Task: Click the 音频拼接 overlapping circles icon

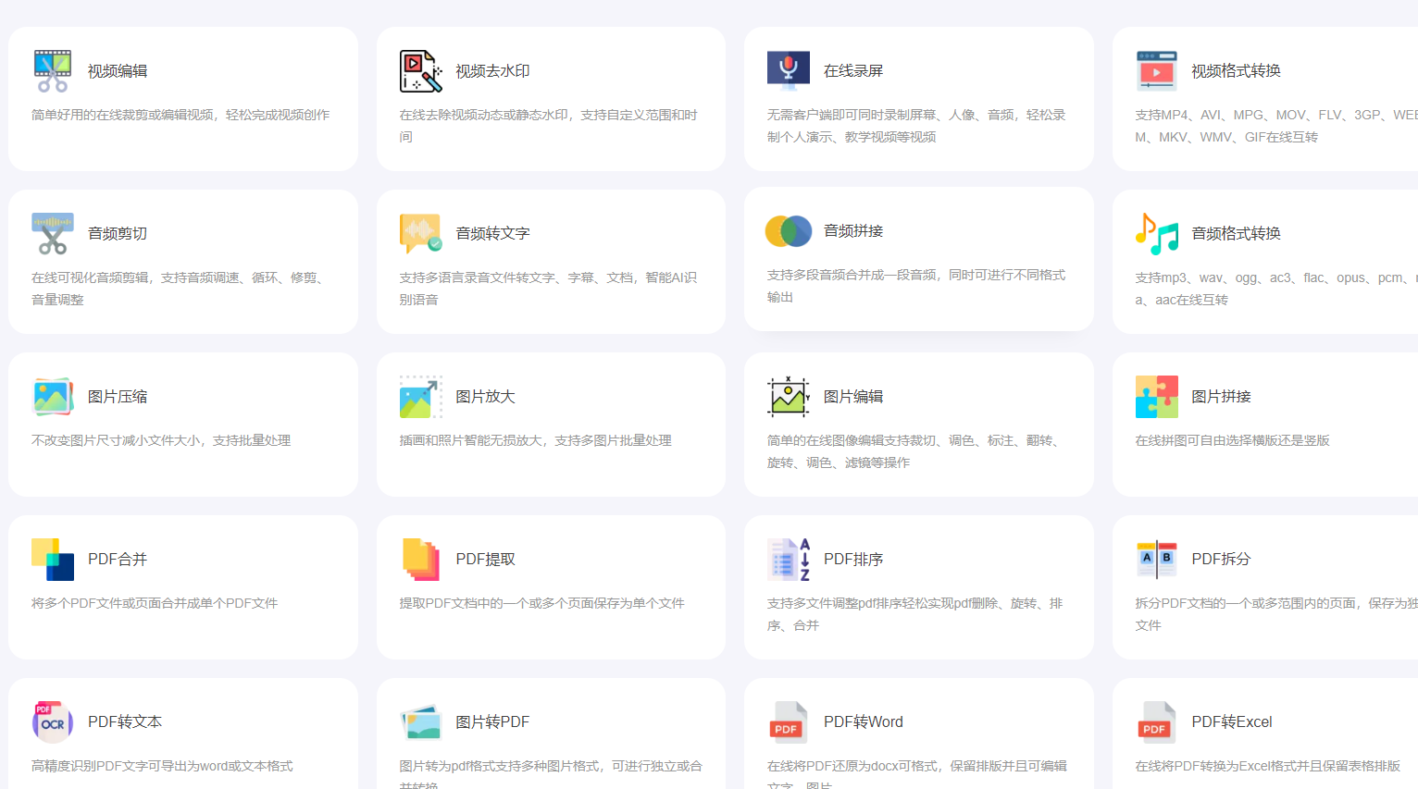Action: point(789,231)
